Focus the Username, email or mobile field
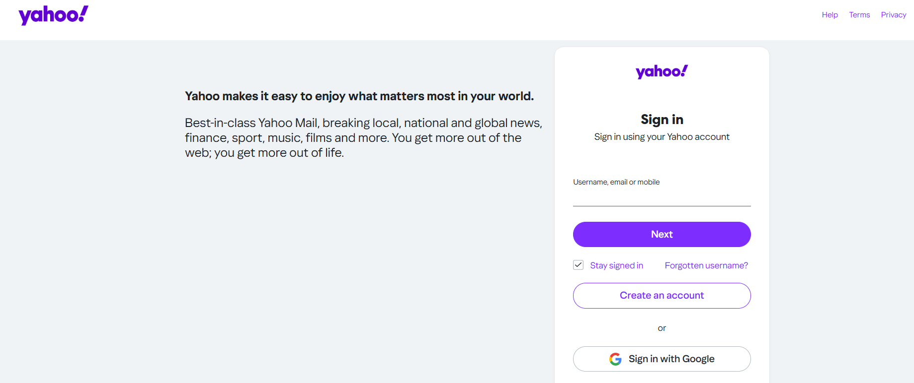 [662, 197]
